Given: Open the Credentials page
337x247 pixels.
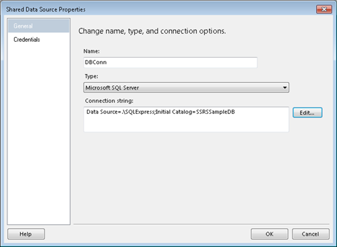Looking at the screenshot, I should point(38,40).
